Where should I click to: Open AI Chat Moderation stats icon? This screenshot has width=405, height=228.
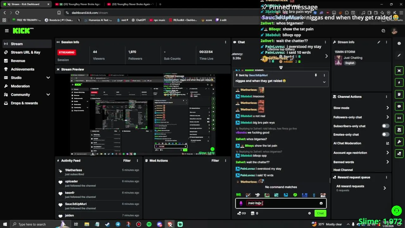tap(388, 143)
